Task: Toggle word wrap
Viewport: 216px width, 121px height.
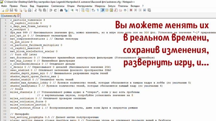Action: click(93, 10)
